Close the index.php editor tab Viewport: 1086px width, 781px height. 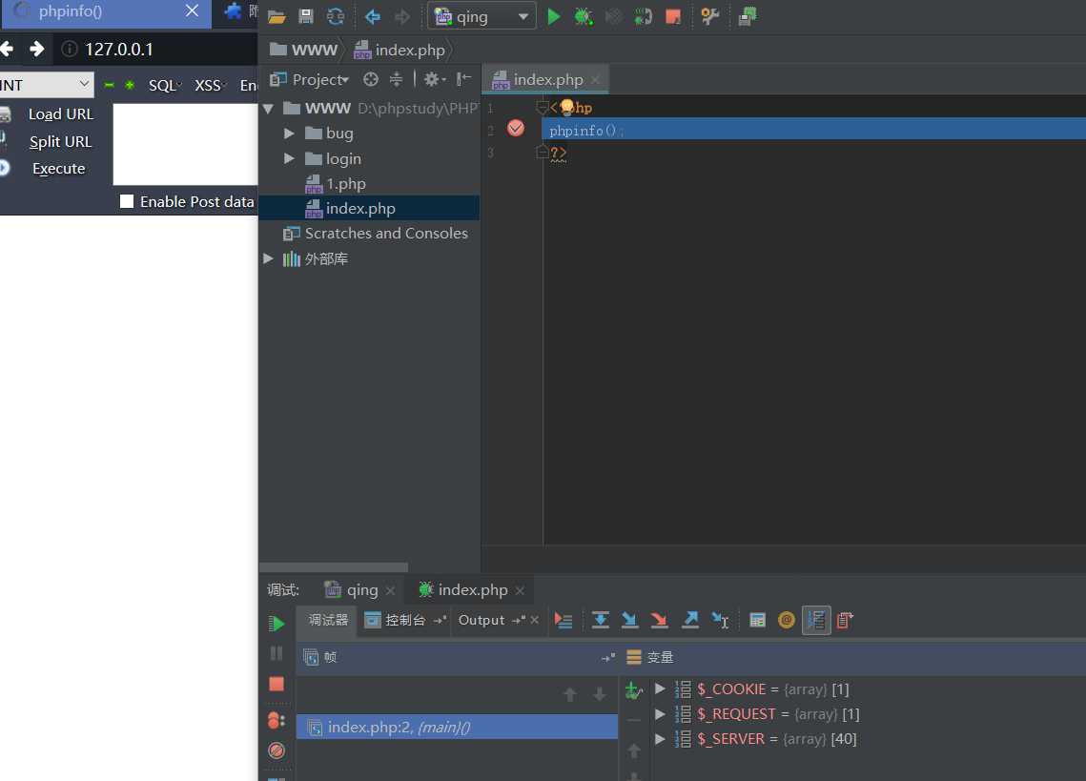pos(596,80)
